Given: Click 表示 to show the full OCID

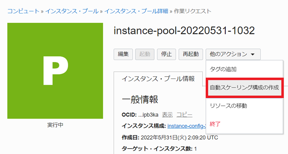Looking at the screenshot, I should (167, 115).
